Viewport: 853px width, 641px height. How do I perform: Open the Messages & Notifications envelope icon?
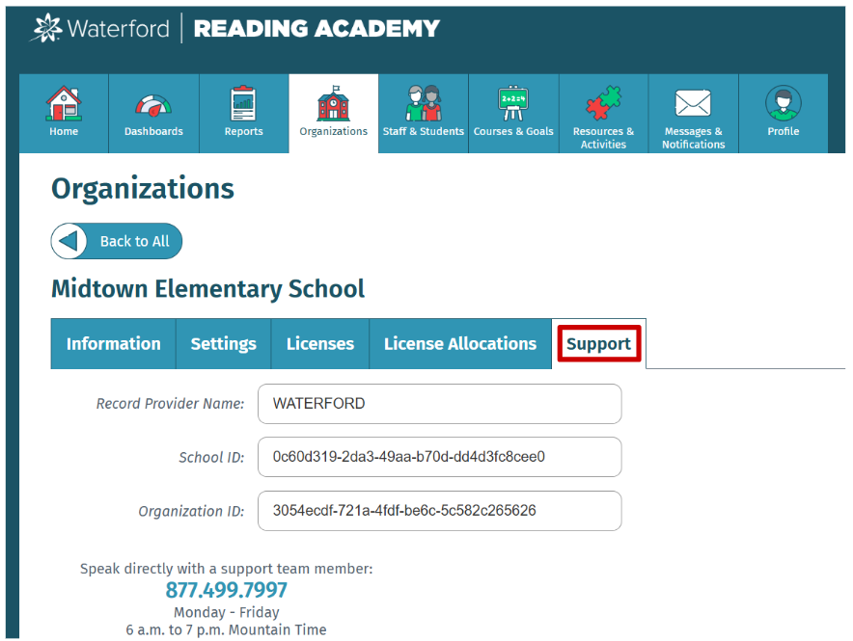tap(693, 103)
